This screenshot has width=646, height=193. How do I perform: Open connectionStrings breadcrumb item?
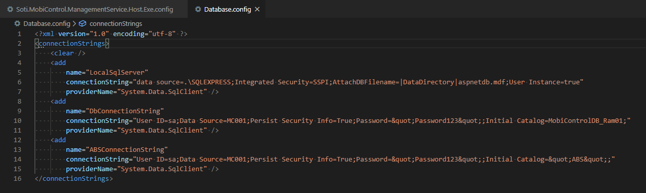point(116,23)
